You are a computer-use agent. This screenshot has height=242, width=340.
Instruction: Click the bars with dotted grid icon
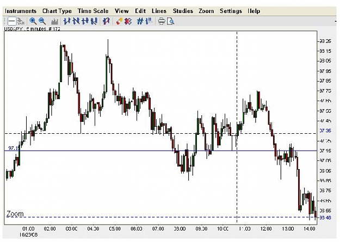(149, 21)
